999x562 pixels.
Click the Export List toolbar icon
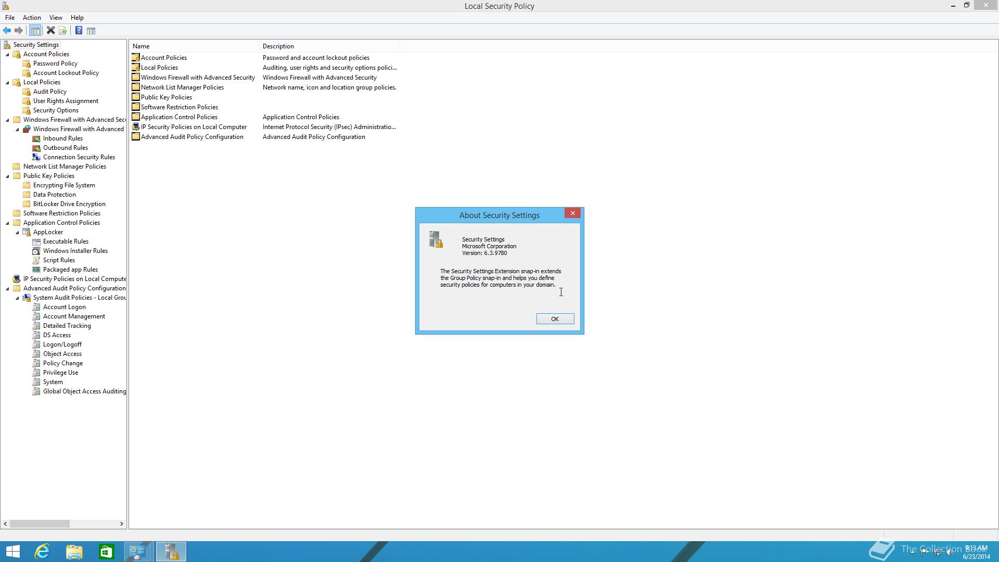pos(63,31)
